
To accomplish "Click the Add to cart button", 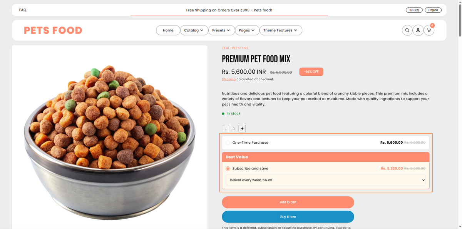I will point(288,202).
